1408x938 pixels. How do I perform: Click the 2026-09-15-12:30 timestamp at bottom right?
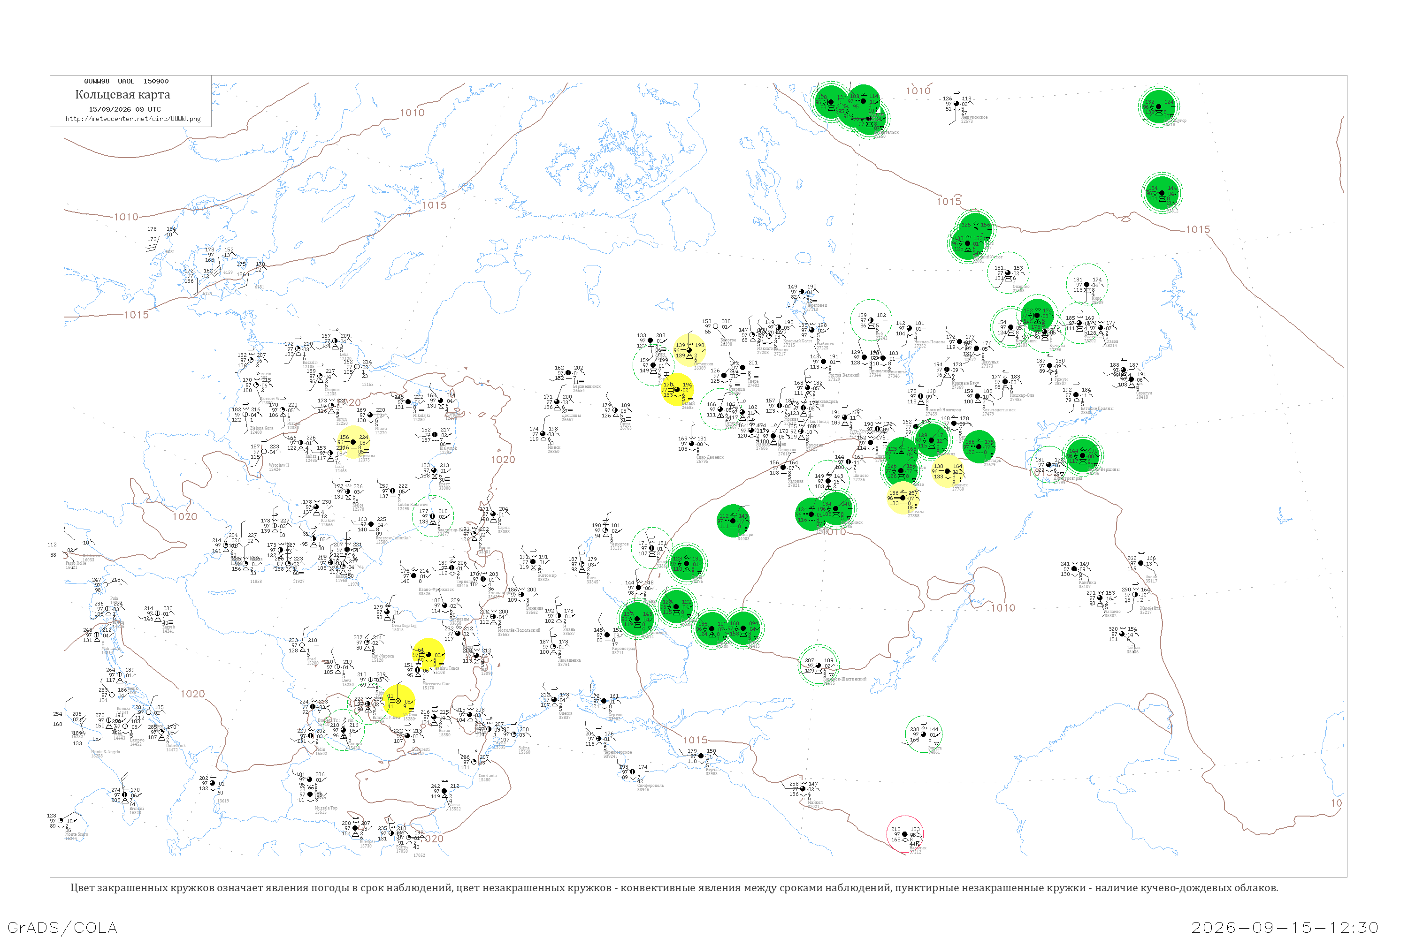coord(1285,927)
